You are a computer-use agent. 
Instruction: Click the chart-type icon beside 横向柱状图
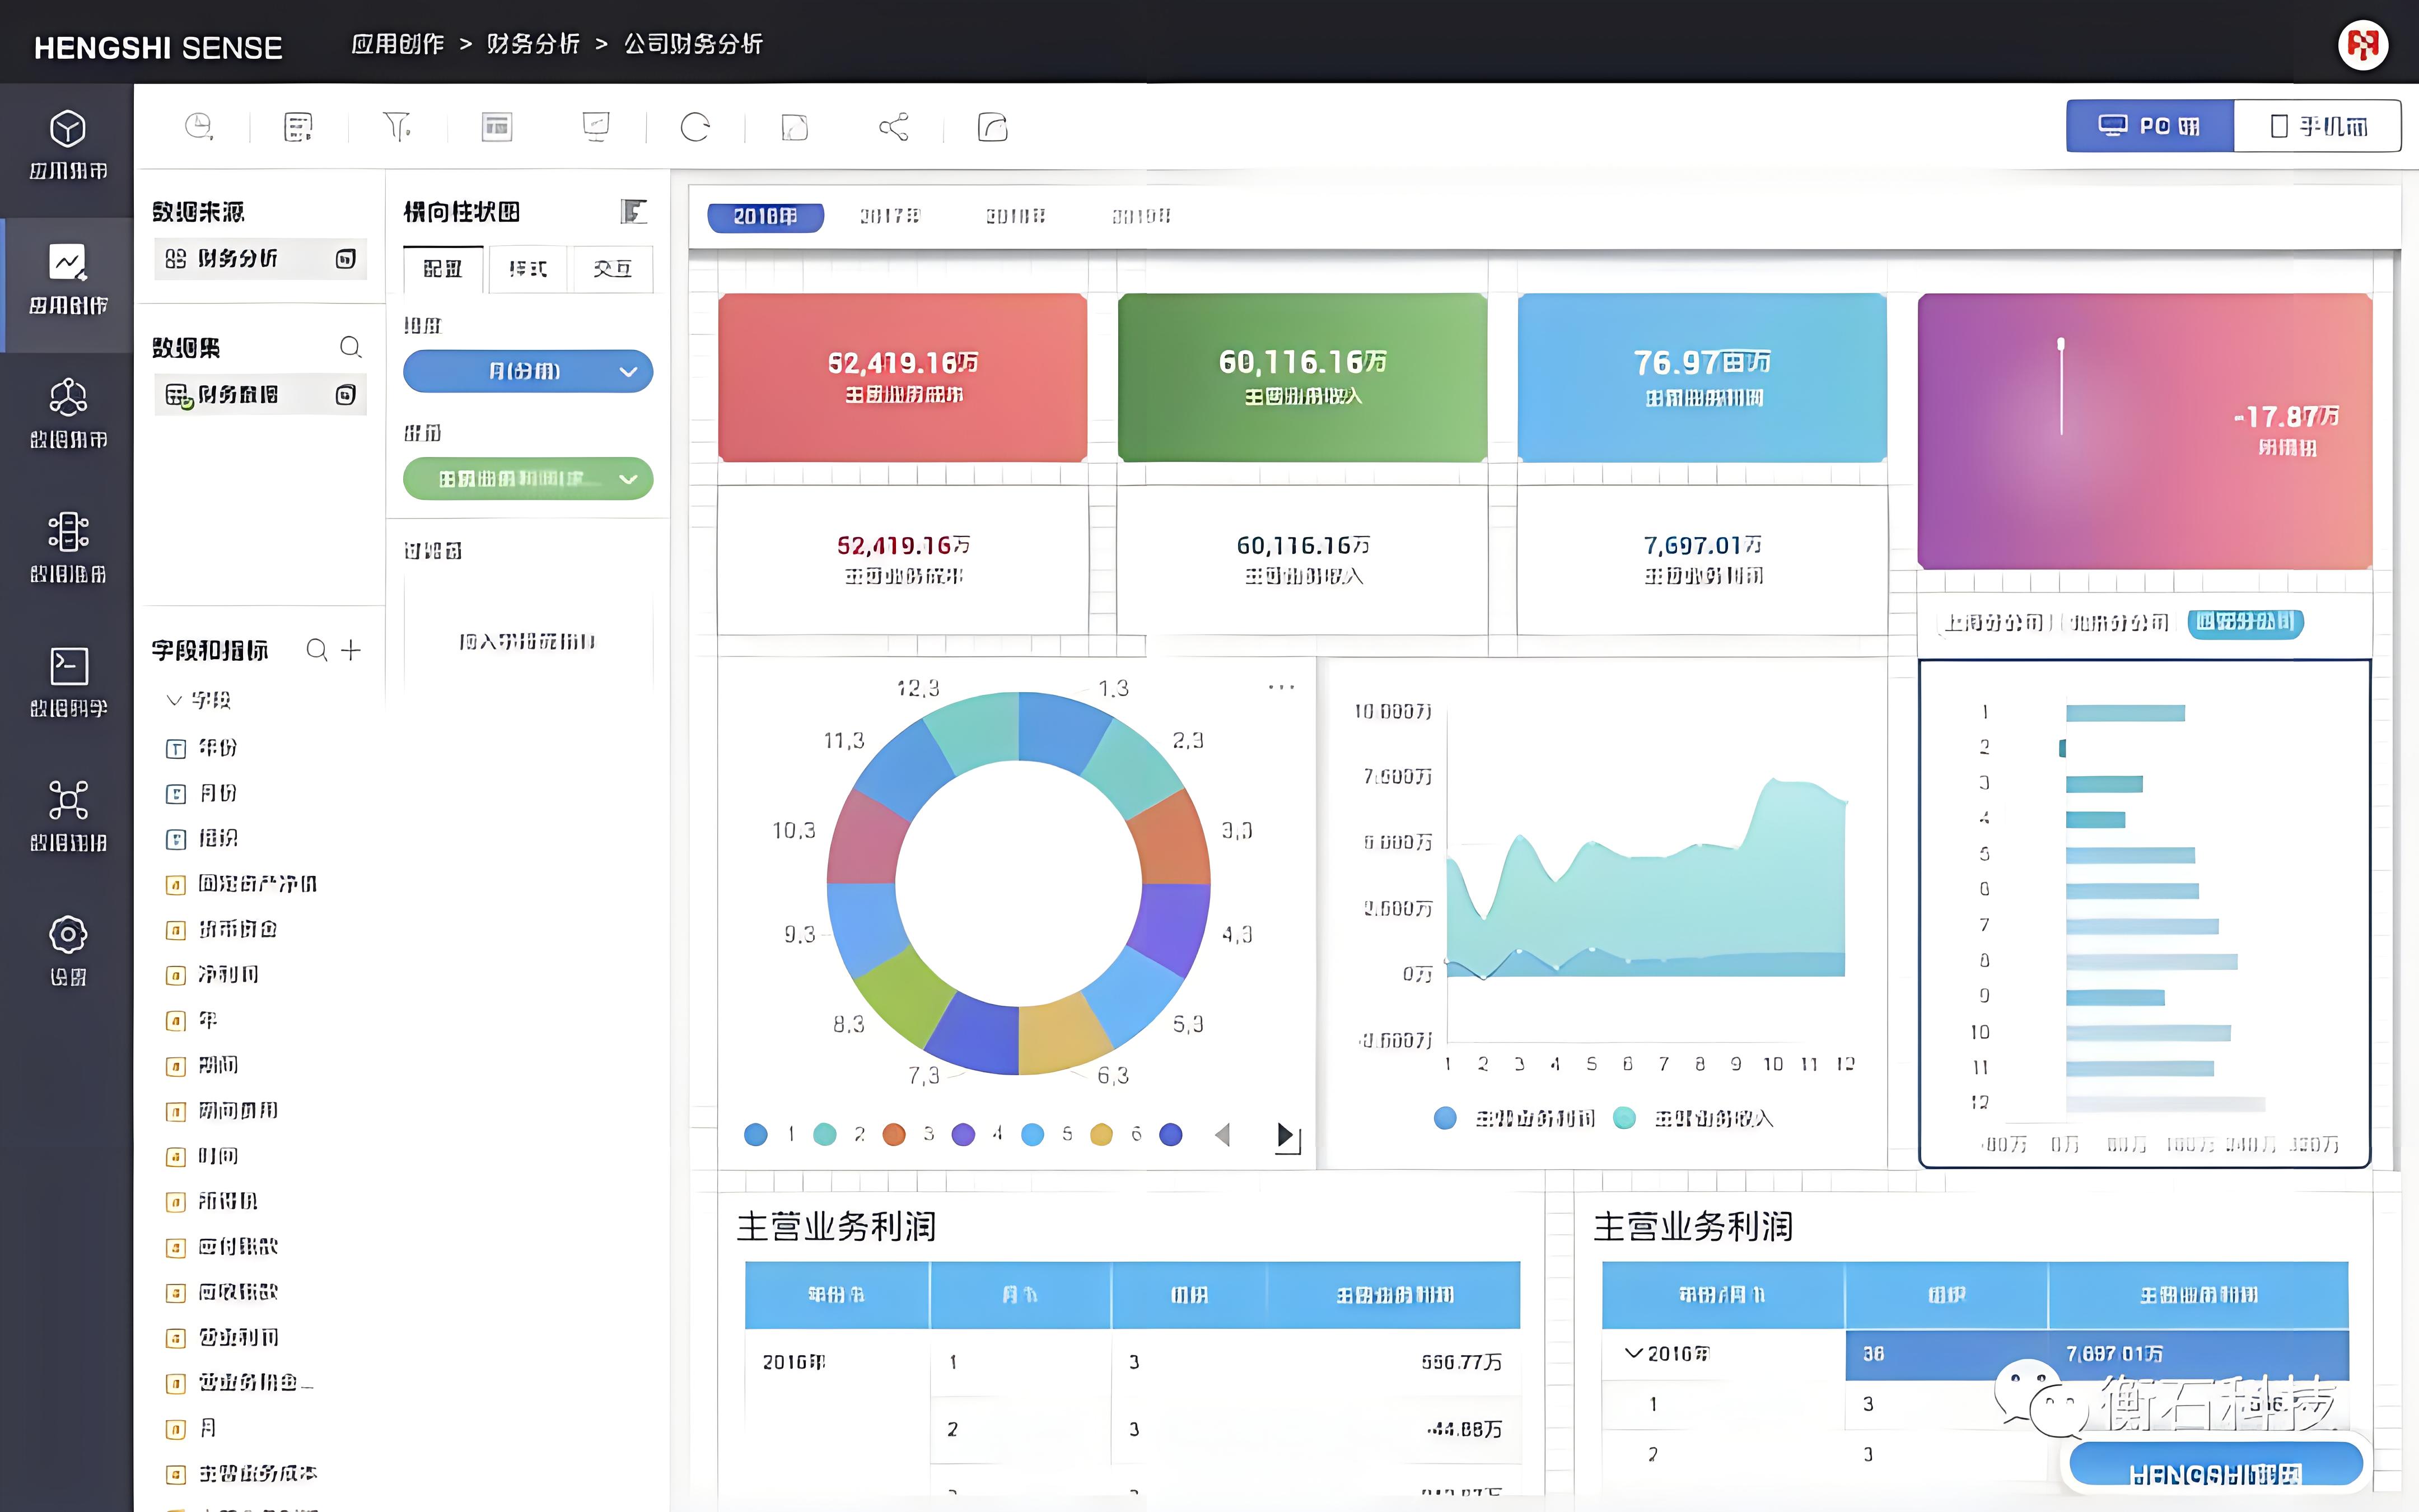(x=634, y=211)
